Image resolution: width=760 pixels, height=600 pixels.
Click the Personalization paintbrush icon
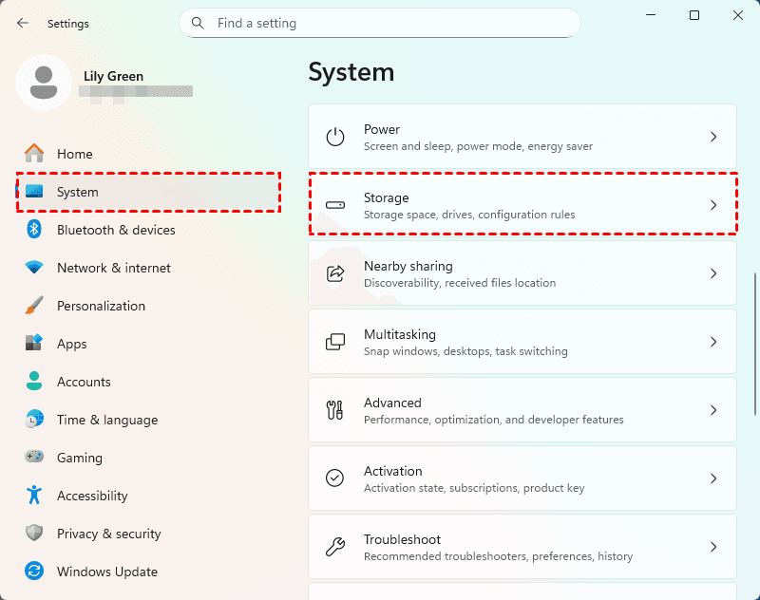coord(34,306)
